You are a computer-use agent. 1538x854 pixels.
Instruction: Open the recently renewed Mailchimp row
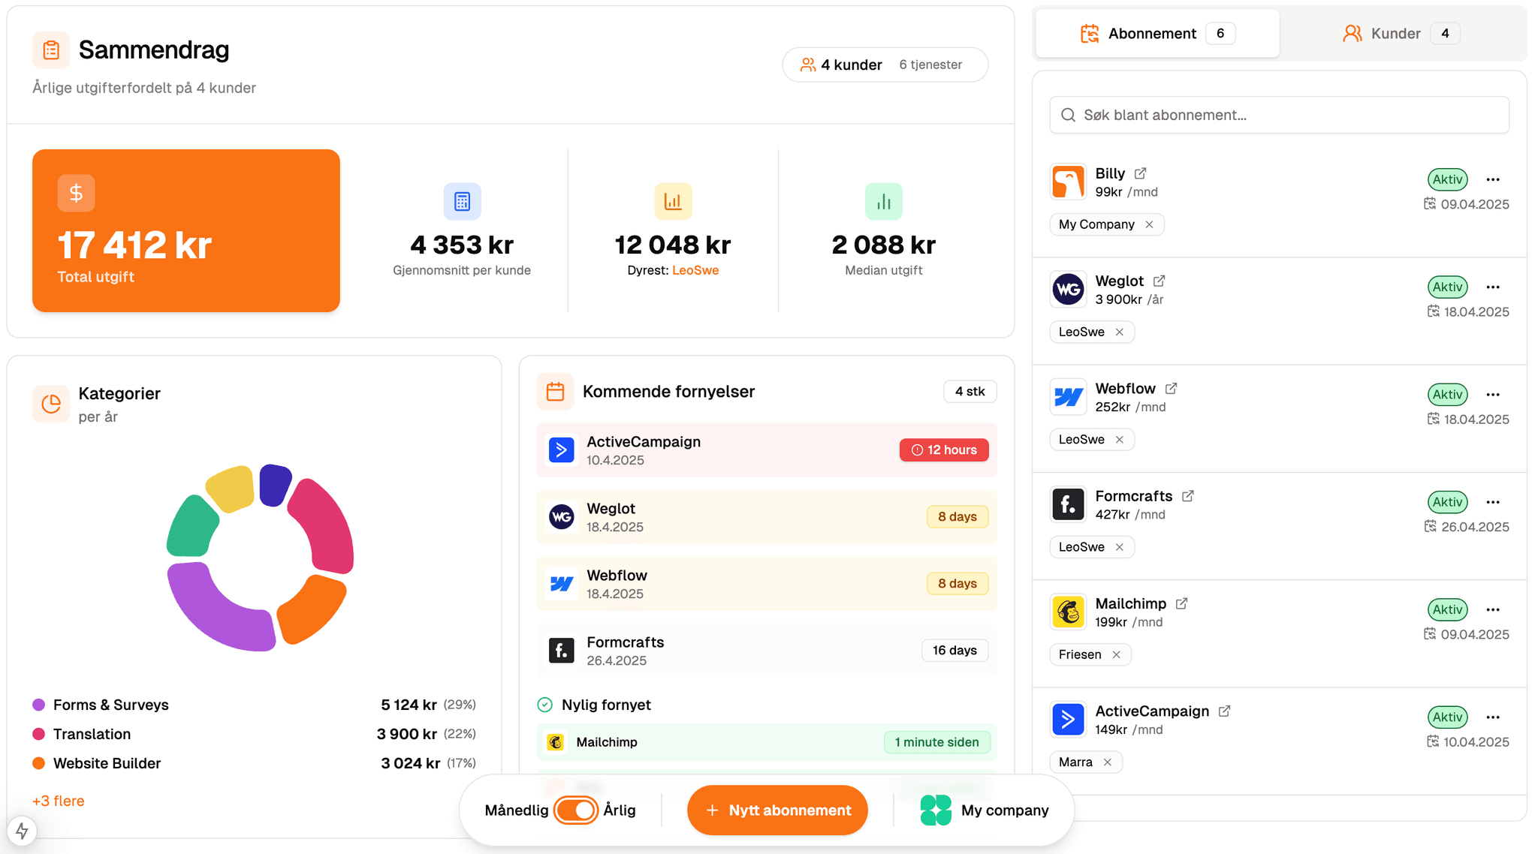(x=767, y=742)
